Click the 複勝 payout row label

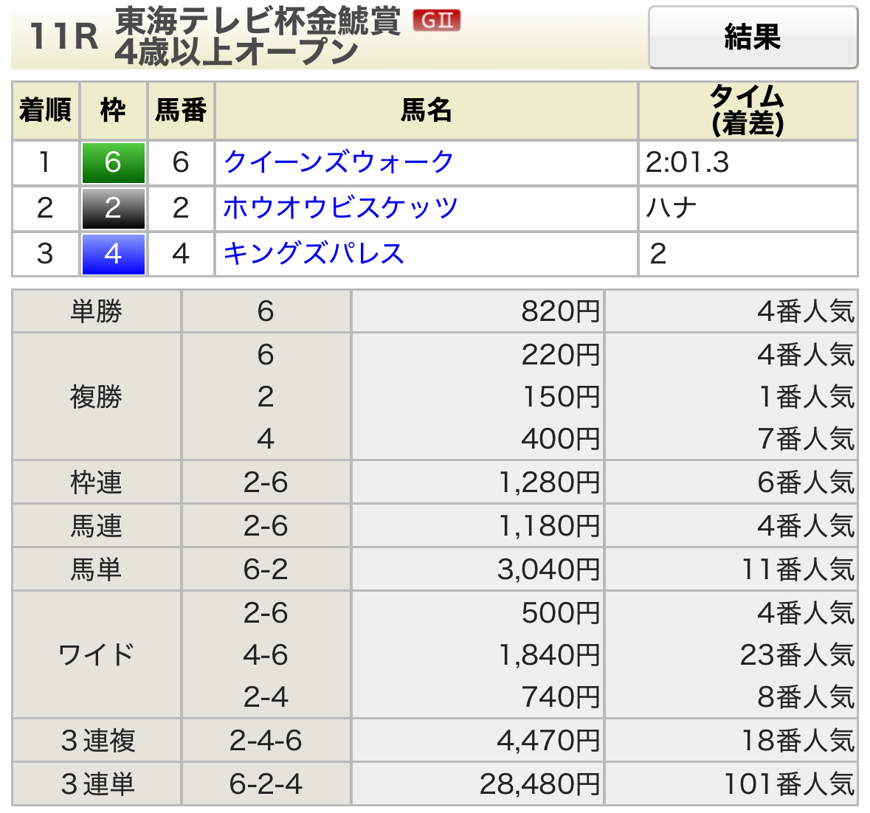coord(97,396)
